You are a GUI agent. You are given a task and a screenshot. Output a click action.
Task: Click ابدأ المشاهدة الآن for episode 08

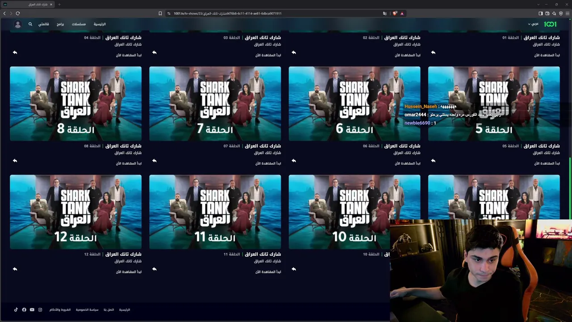pos(129,163)
